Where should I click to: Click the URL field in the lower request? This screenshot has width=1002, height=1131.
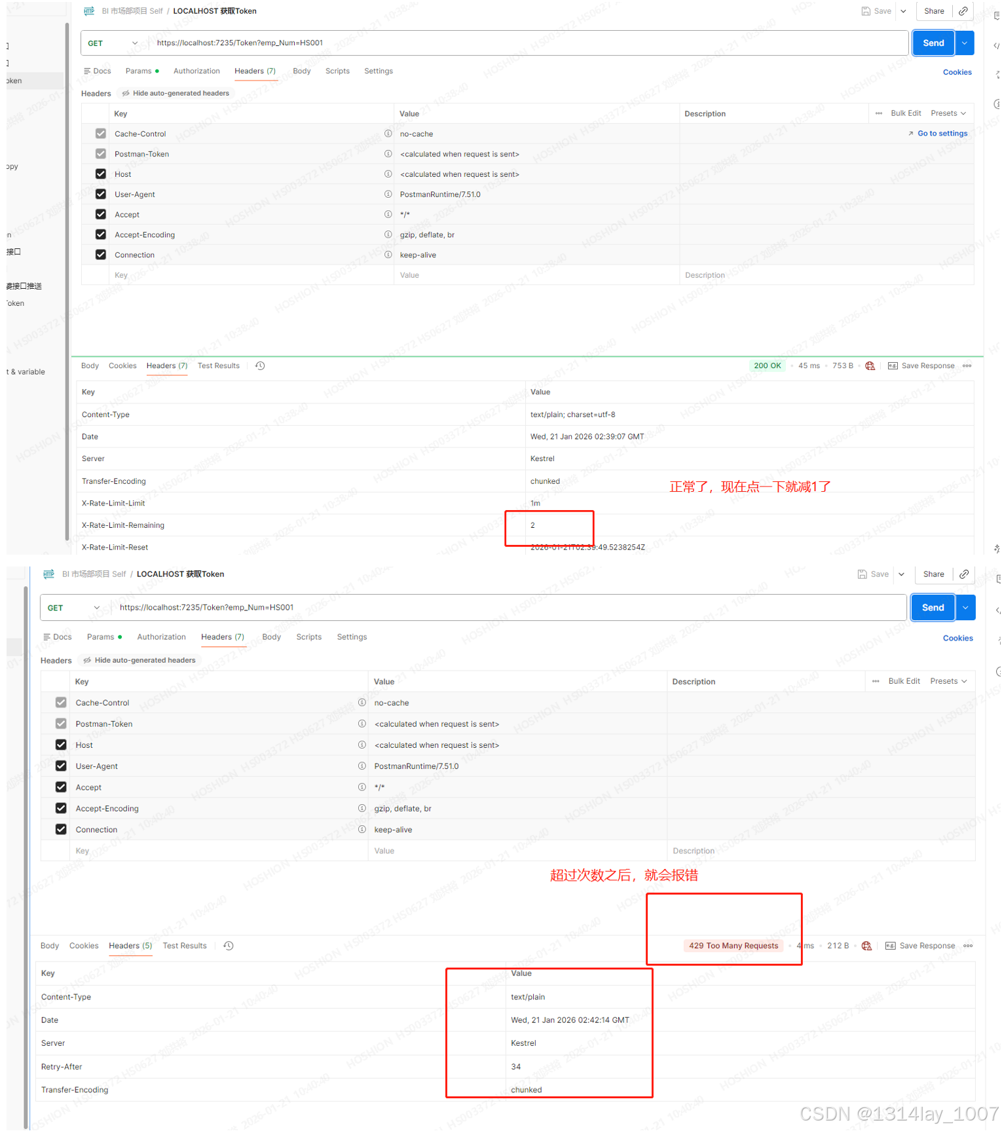click(511, 608)
